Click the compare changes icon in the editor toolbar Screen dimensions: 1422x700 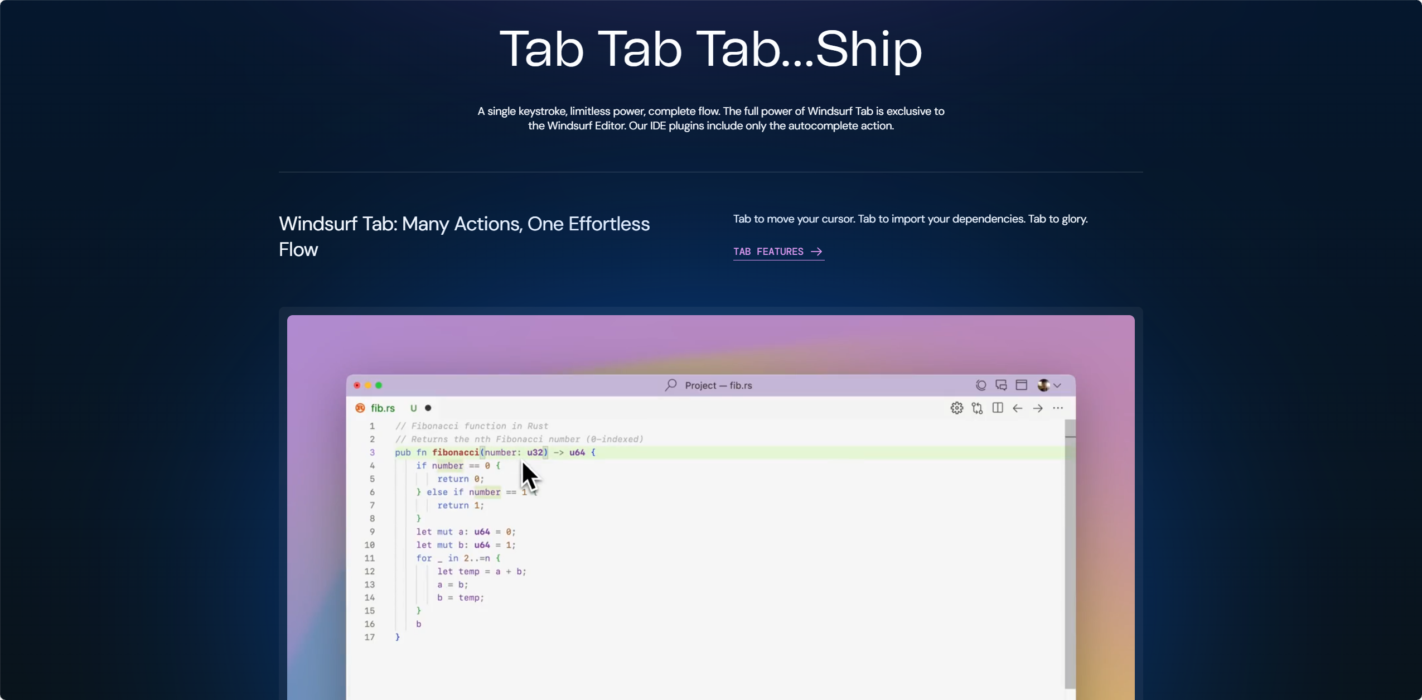click(977, 408)
